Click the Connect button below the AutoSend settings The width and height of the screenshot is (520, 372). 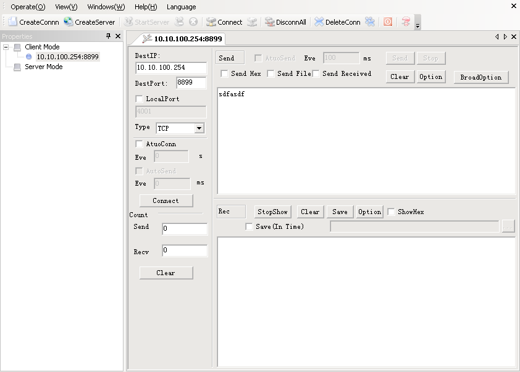166,200
